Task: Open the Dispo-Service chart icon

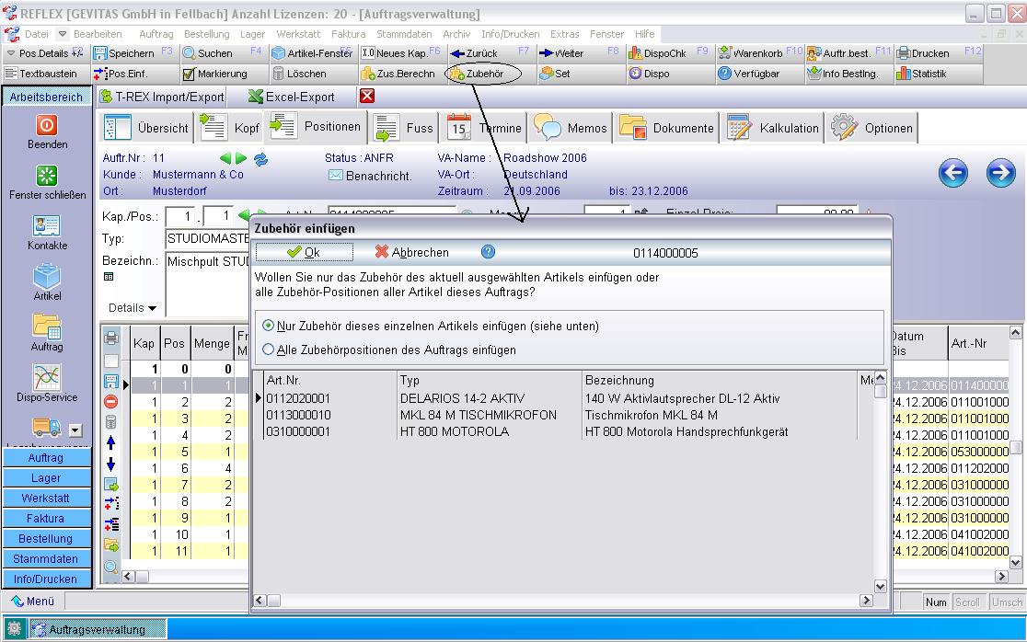Action: [47, 378]
